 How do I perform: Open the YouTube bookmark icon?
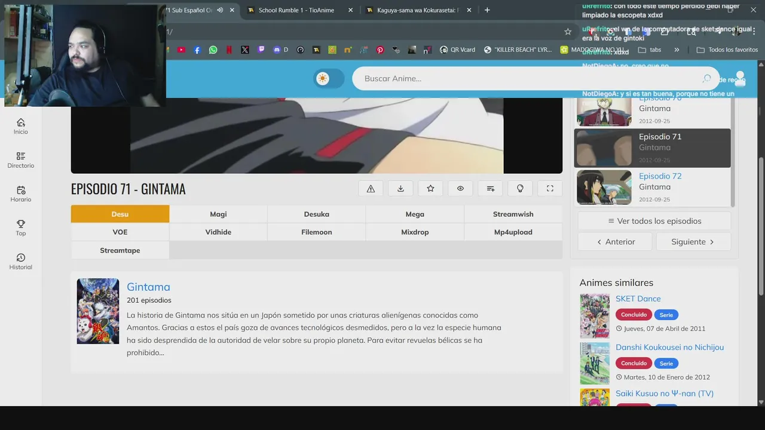coord(182,50)
